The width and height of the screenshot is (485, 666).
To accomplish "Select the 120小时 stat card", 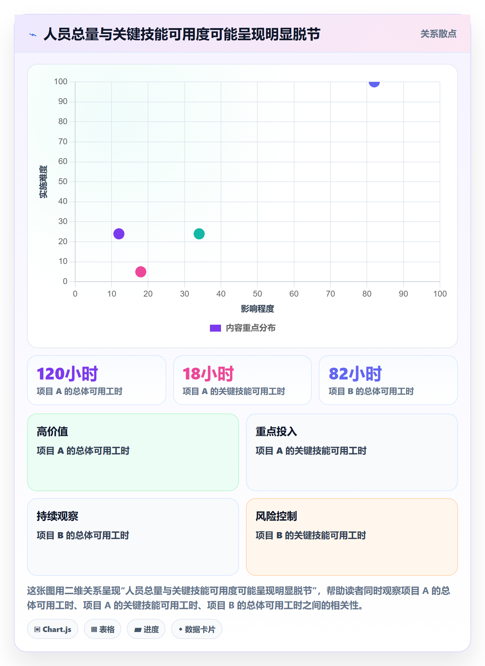I will coord(97,380).
